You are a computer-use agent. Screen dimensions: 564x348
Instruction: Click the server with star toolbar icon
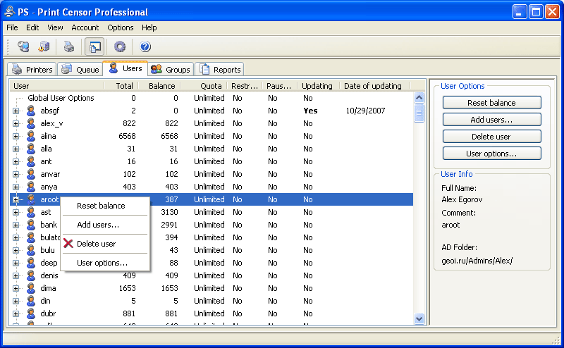44,46
